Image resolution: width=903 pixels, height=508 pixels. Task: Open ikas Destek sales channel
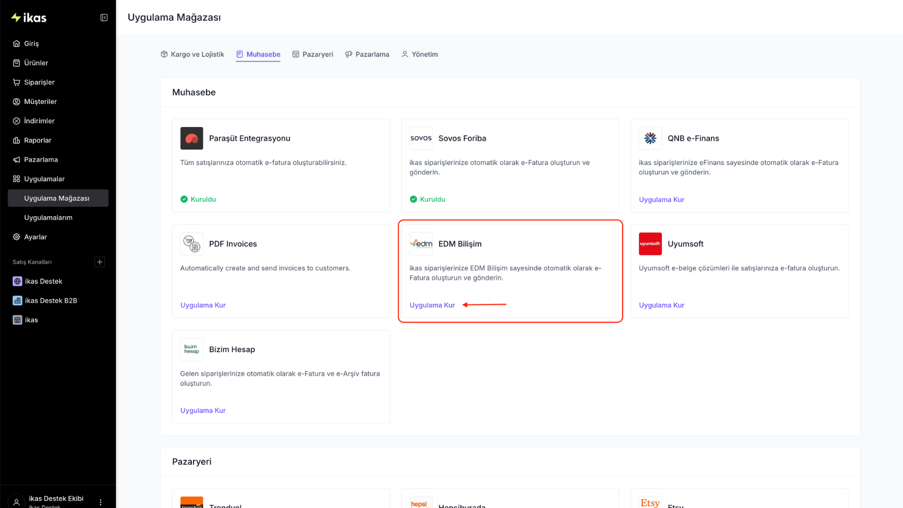point(58,281)
